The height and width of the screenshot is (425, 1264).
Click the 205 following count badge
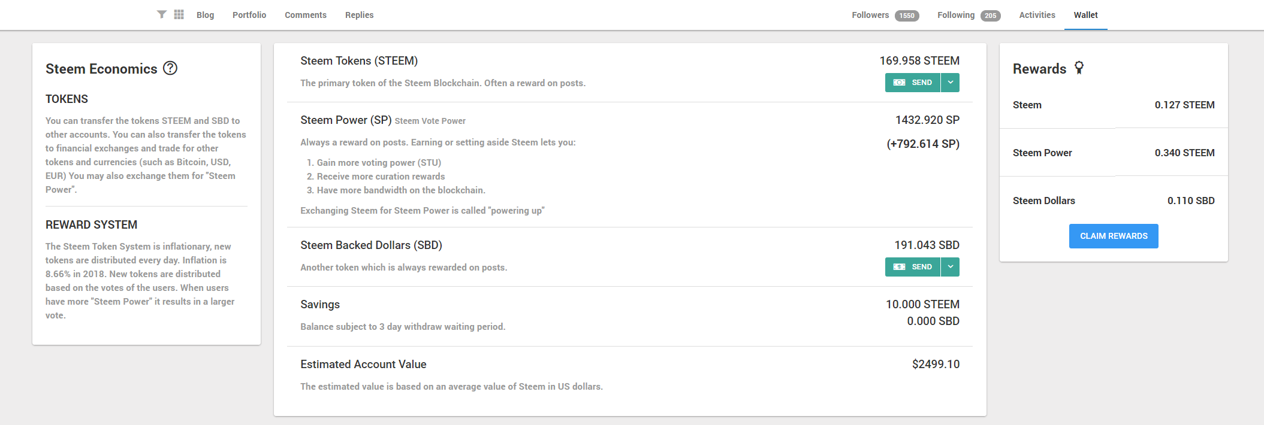(x=990, y=16)
